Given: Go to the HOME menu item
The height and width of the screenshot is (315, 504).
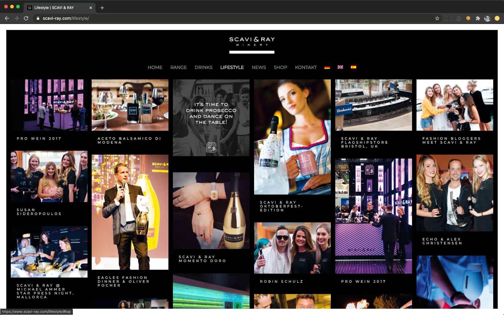Looking at the screenshot, I should coord(155,67).
